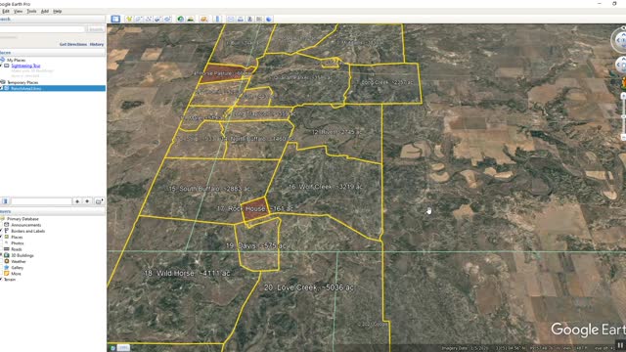Image resolution: width=626 pixels, height=352 pixels.
Task: Click the Move joystick navigation control
Action: tap(621, 65)
